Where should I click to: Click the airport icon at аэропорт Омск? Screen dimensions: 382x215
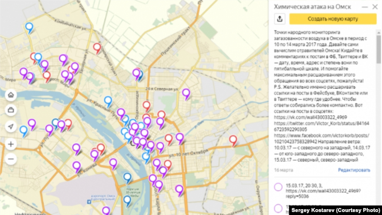[89, 201]
